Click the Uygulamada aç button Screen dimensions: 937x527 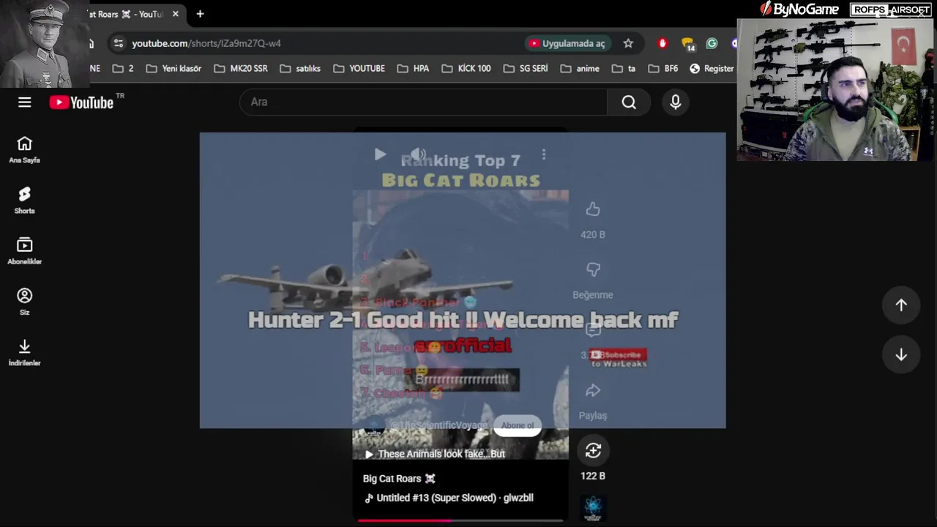(568, 43)
